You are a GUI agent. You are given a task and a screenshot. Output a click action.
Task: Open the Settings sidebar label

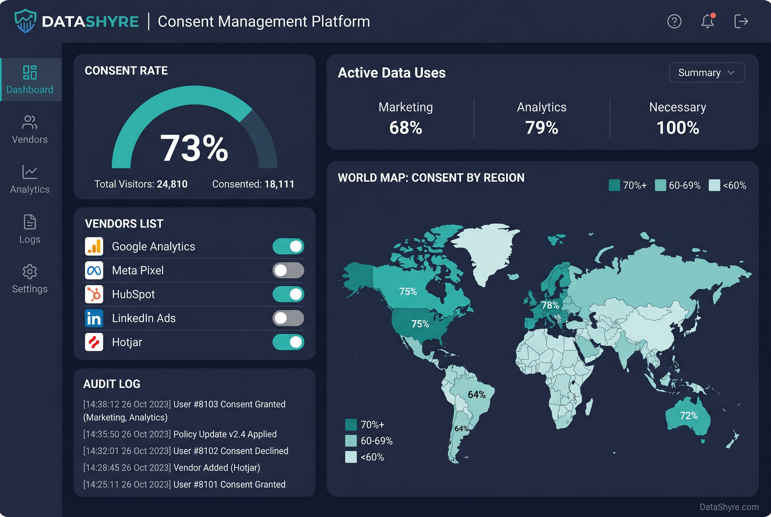pyautogui.click(x=30, y=289)
